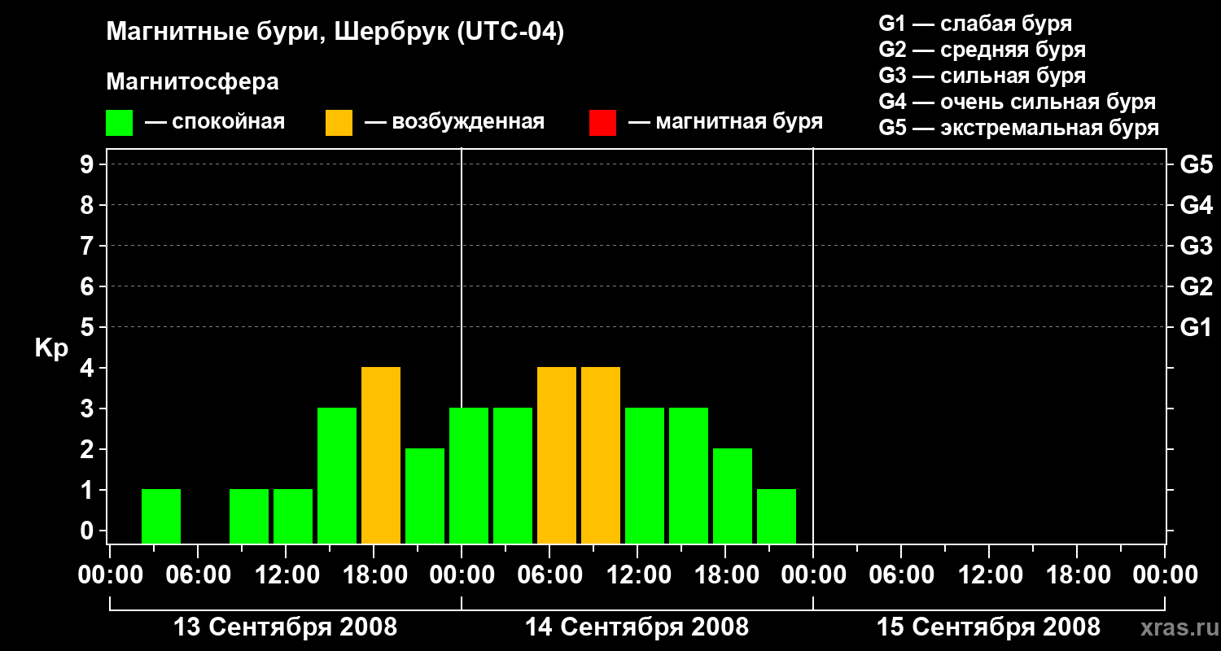Click the G3 — сильная буря legend entry
The width and height of the screenshot is (1221, 651).
point(982,76)
